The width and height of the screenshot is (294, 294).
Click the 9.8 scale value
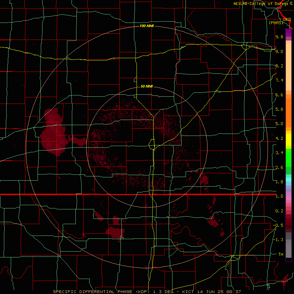(x=279, y=37)
